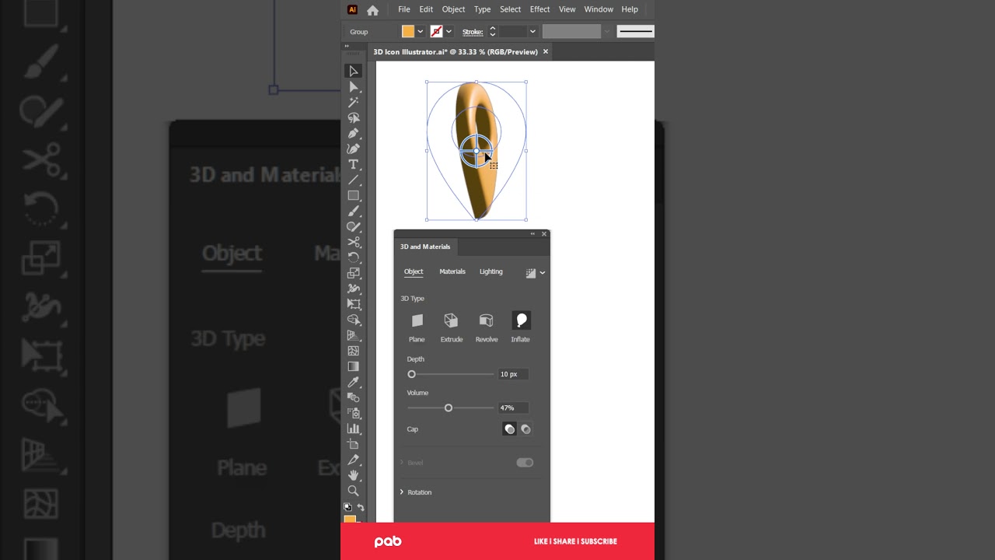
Task: Select the Symbol Sprayer tool
Action: [354, 413]
